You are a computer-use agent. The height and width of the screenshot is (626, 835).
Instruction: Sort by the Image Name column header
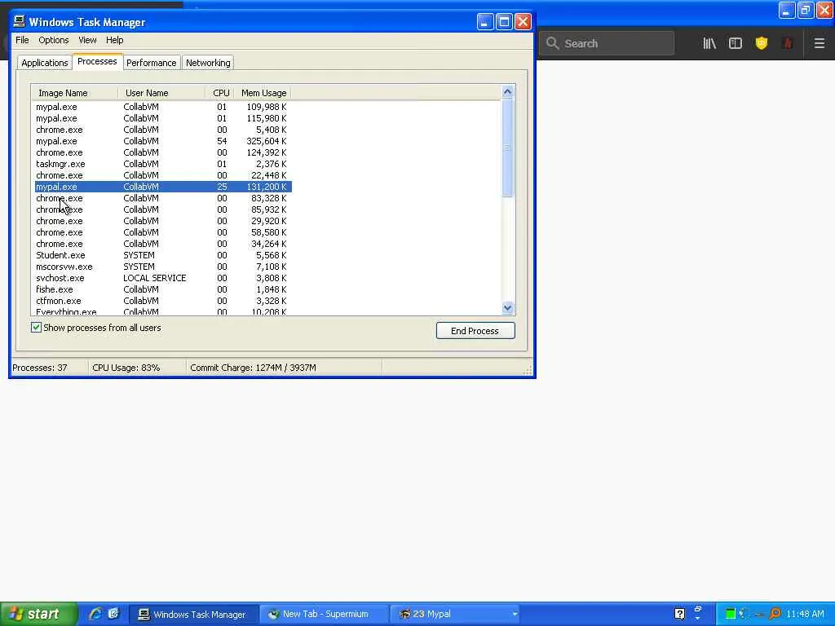point(74,93)
